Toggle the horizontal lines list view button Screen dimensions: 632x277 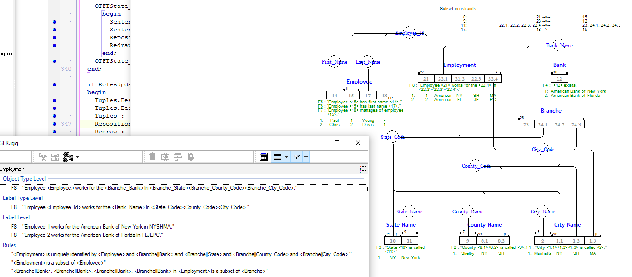278,157
